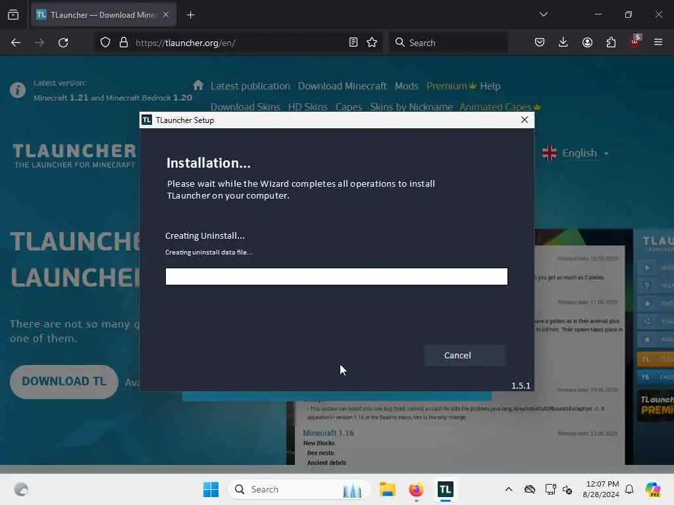Click the installation progress bar
Screen dimensions: 674x505
click(x=336, y=276)
